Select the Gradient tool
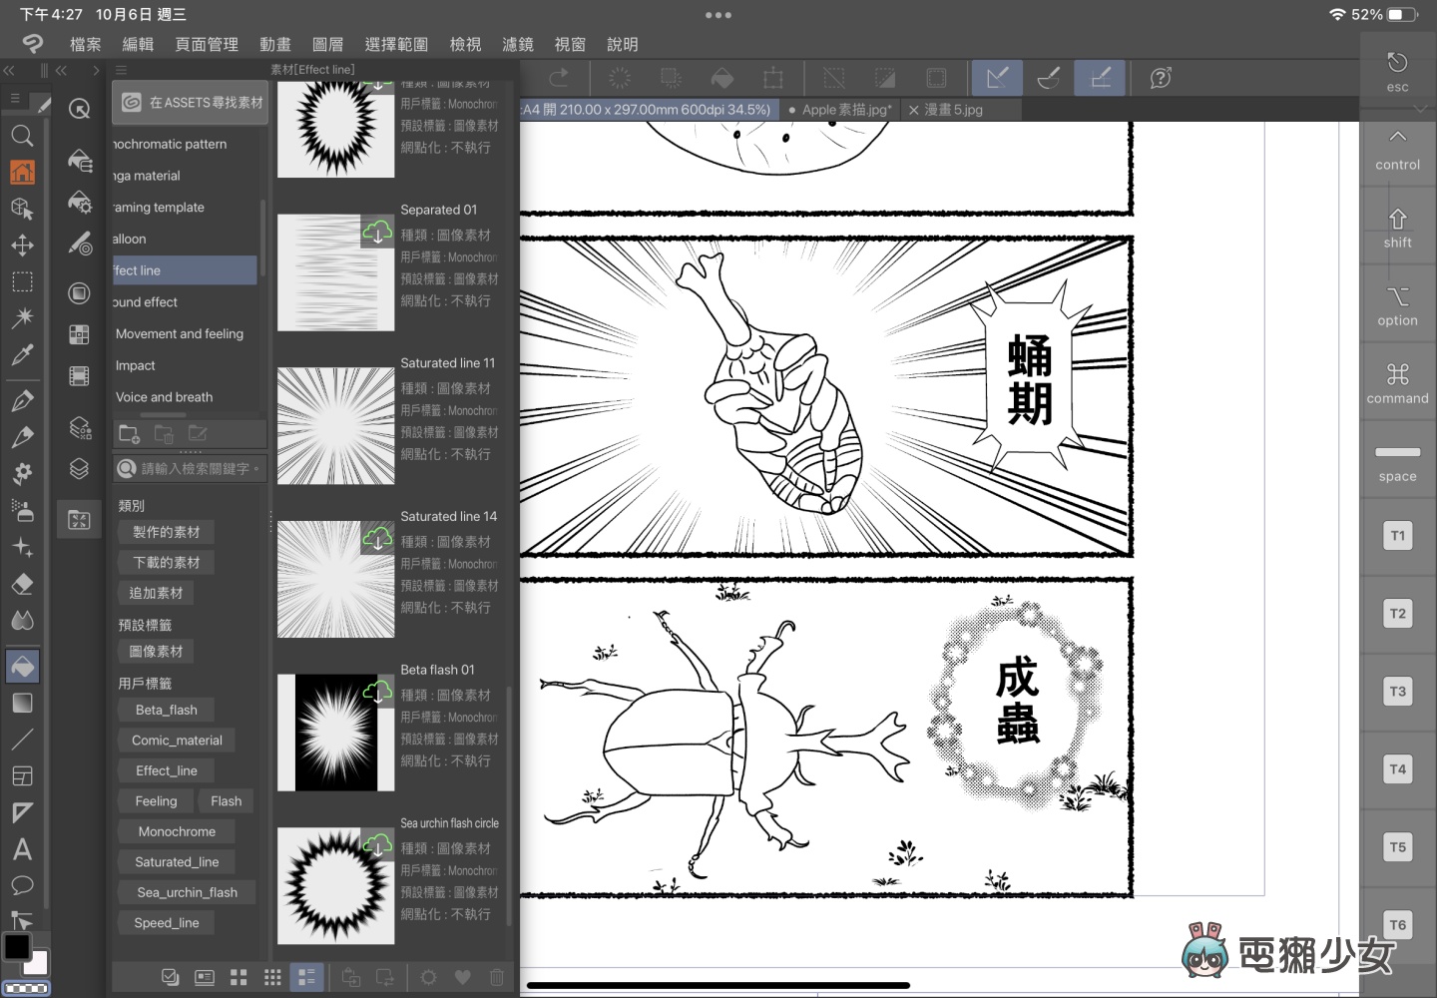The image size is (1437, 998). click(22, 703)
